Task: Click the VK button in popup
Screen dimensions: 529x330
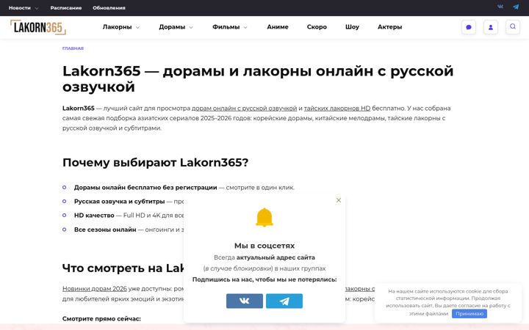Action: 245,301
